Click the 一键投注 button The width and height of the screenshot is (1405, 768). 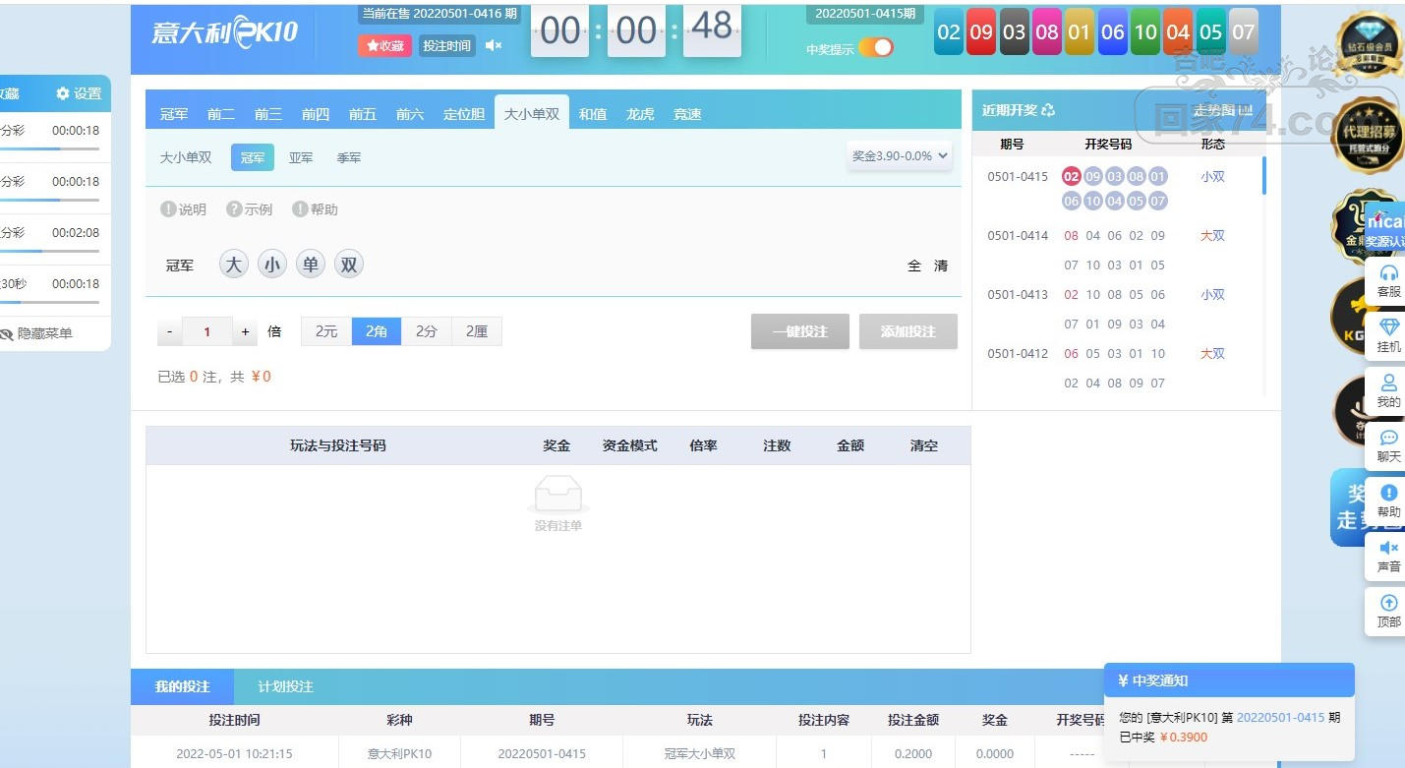(x=800, y=331)
